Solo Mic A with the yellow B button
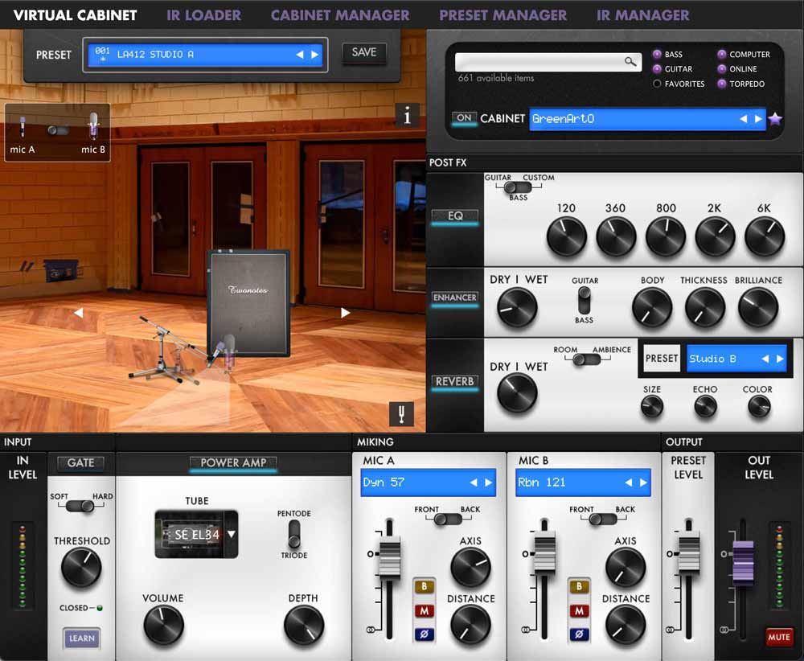 tap(424, 587)
